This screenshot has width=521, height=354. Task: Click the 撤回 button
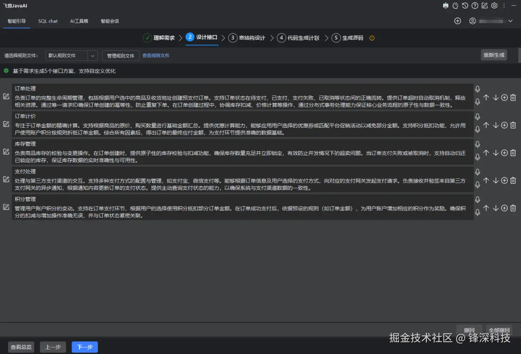(x=469, y=330)
